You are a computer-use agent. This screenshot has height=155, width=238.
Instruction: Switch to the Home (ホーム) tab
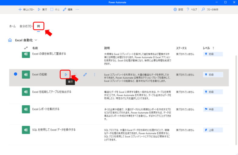point(12,26)
